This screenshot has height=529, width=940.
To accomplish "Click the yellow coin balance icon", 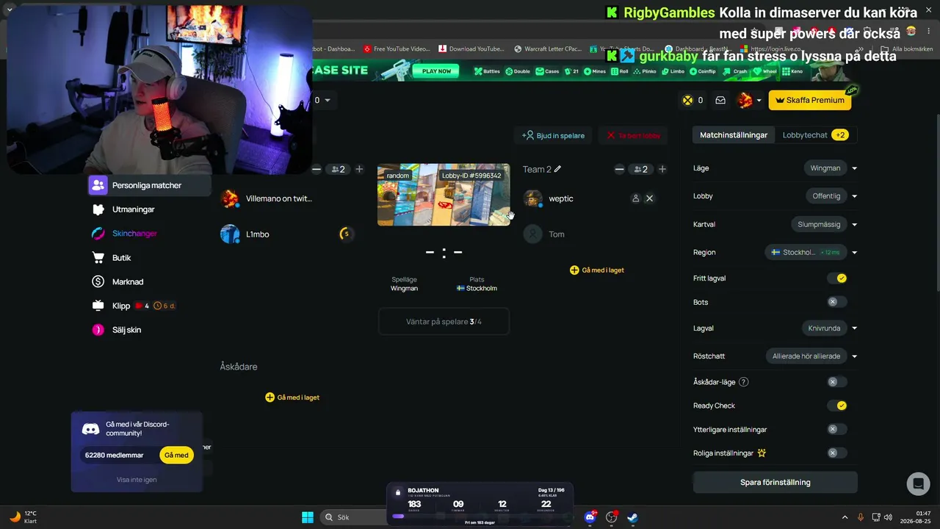I will (x=687, y=101).
